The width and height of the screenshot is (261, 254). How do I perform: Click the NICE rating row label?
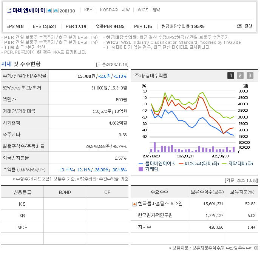coord(22,228)
